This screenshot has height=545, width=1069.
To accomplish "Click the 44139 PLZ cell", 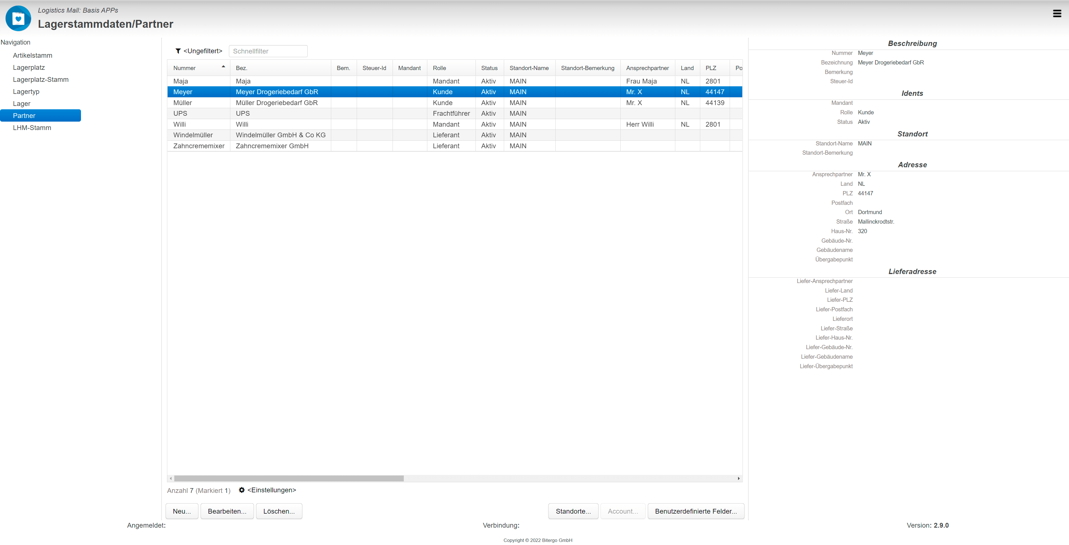I will [x=715, y=103].
